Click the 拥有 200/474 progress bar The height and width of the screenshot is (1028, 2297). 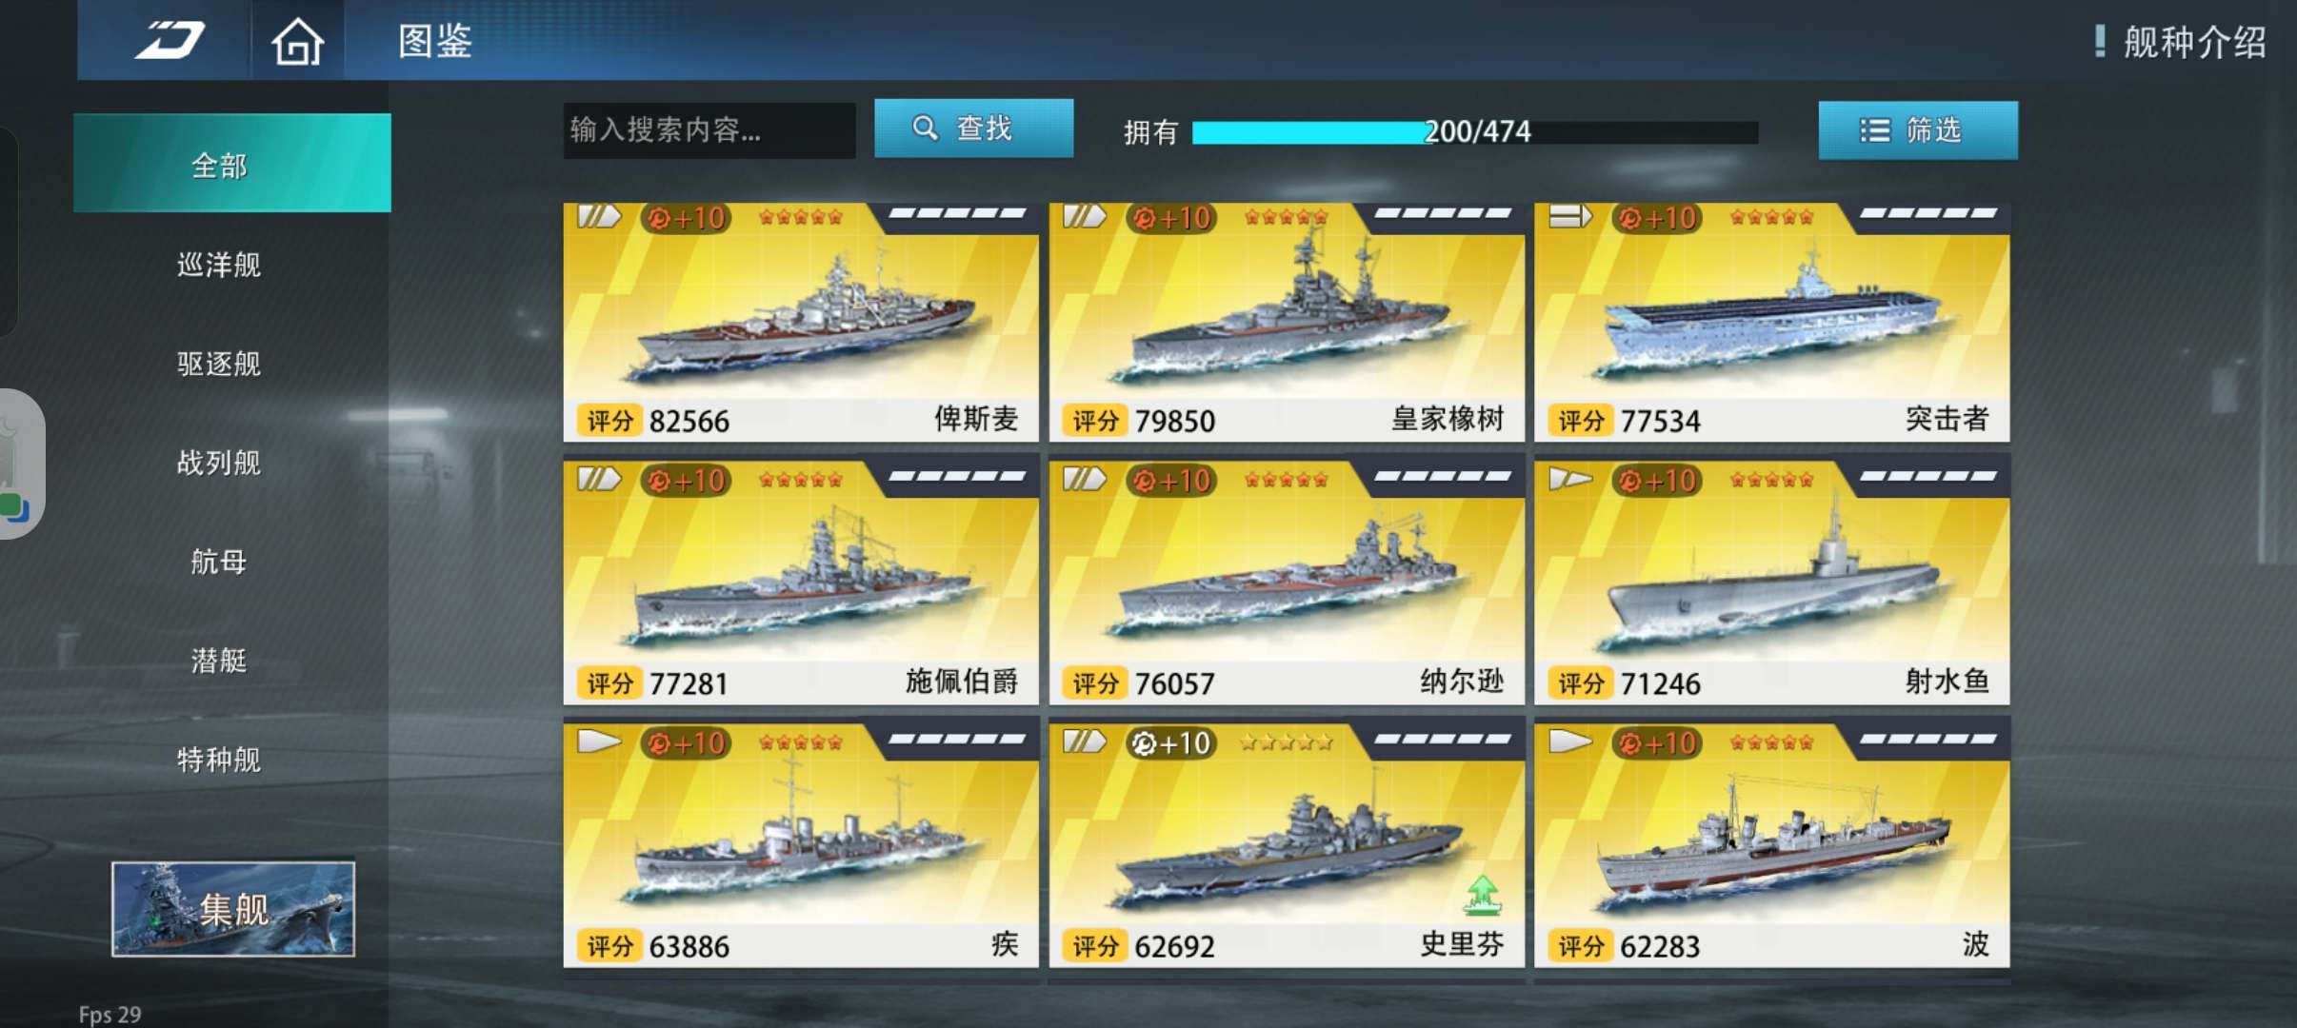point(1475,132)
